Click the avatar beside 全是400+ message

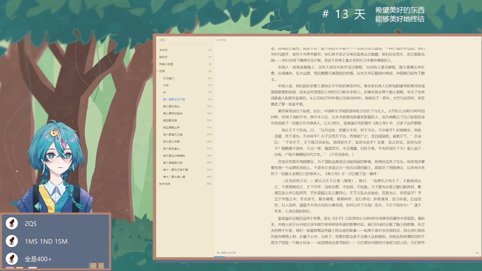pyautogui.click(x=12, y=259)
